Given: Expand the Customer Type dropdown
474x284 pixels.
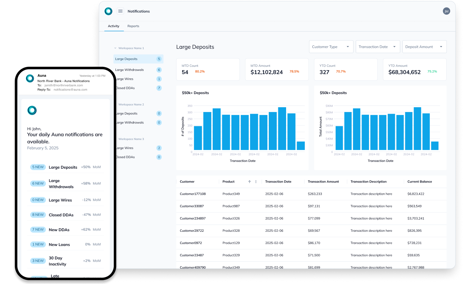Looking at the screenshot, I should [331, 47].
